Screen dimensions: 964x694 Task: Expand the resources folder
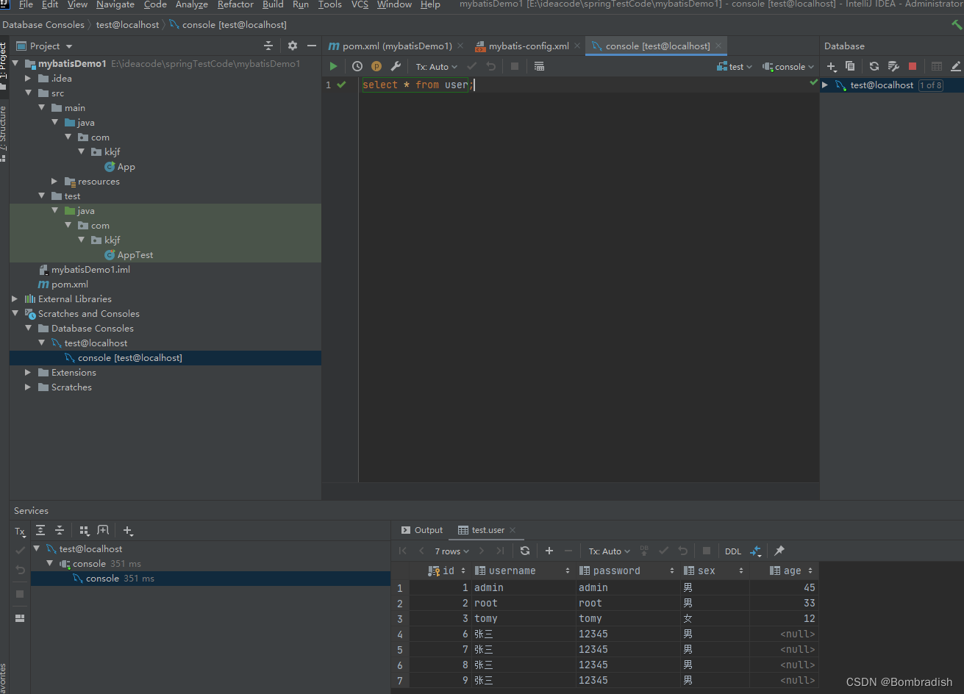pos(54,181)
